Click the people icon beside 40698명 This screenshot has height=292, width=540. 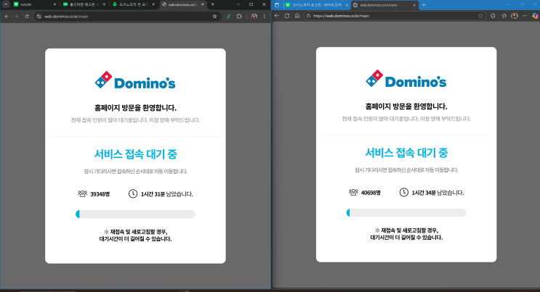coord(353,193)
